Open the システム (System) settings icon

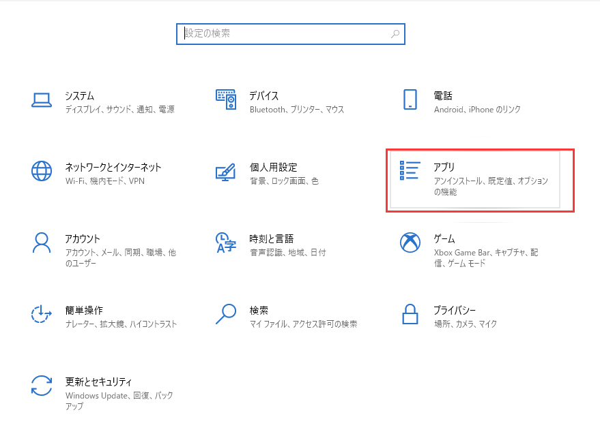[x=42, y=99]
